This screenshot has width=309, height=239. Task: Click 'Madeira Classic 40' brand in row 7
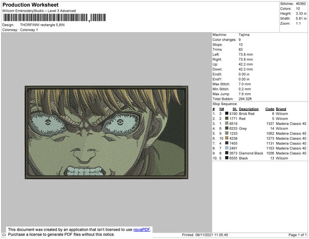pos(291,143)
